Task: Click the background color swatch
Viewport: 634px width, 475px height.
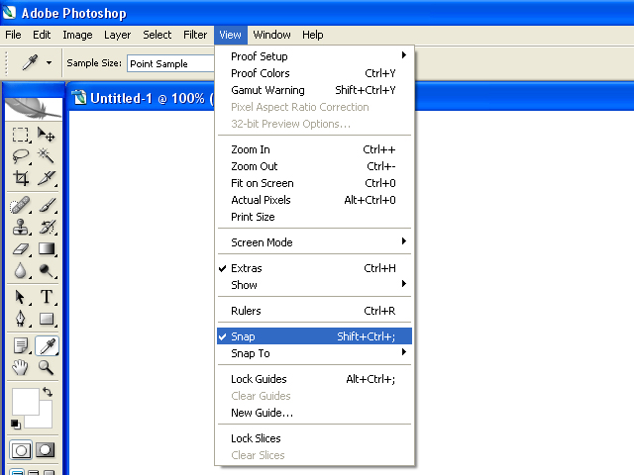Action: click(46, 420)
